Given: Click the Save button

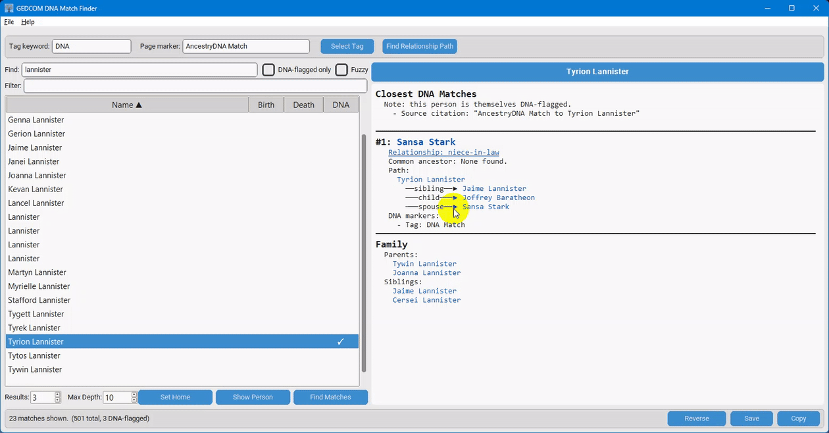Looking at the screenshot, I should pos(752,419).
